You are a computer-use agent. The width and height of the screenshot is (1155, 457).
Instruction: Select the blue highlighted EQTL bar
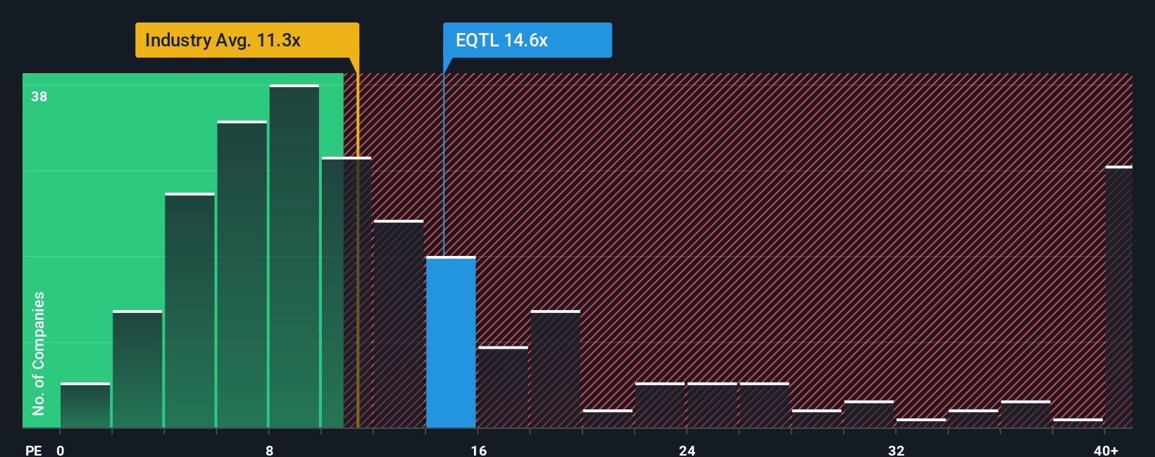pyautogui.click(x=451, y=342)
